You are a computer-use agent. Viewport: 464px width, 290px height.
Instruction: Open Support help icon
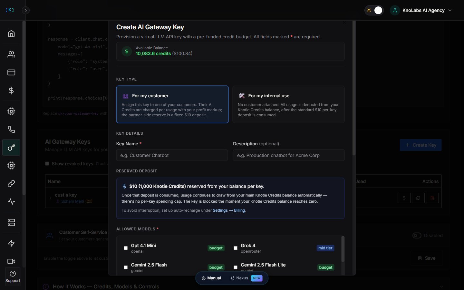13,276
